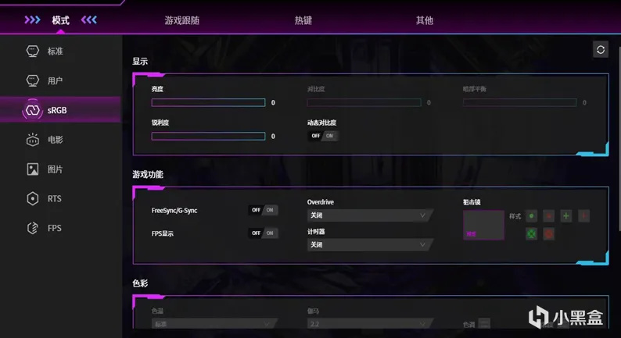Activate the RTS mode icon
Screen dimensions: 621x338
coord(33,198)
